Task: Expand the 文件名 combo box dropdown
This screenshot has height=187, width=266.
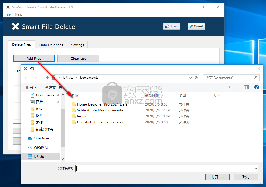Action: [x=256, y=168]
